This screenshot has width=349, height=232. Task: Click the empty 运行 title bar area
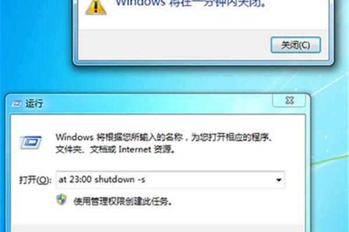click(156, 103)
